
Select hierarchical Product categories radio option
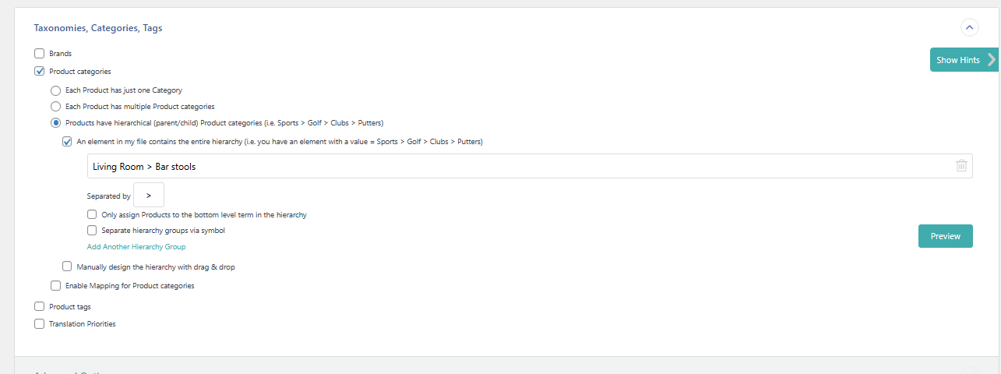coord(55,123)
